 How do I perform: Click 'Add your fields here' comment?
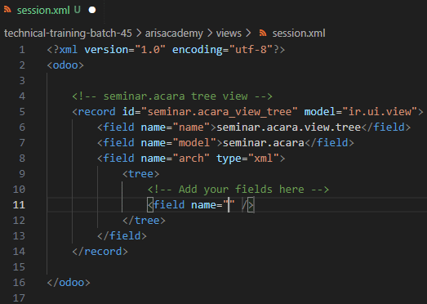238,190
